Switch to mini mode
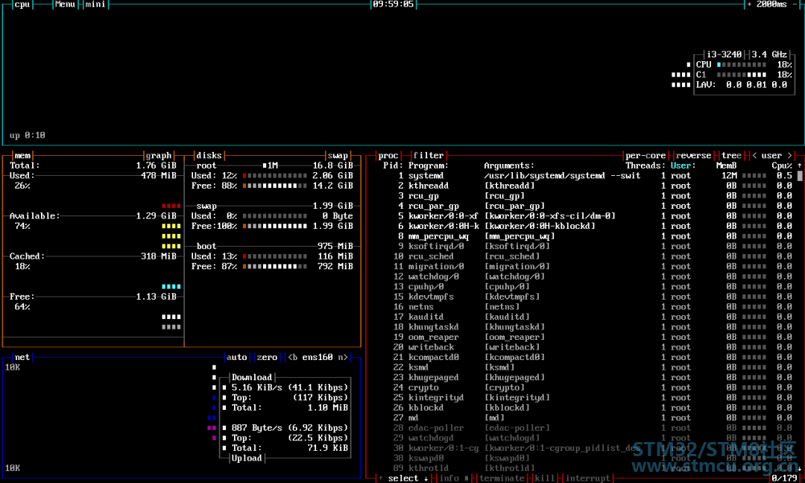This screenshot has width=805, height=483. point(95,4)
